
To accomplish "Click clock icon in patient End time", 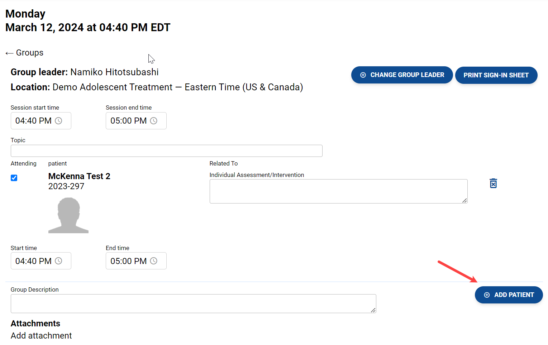I will click(x=153, y=261).
